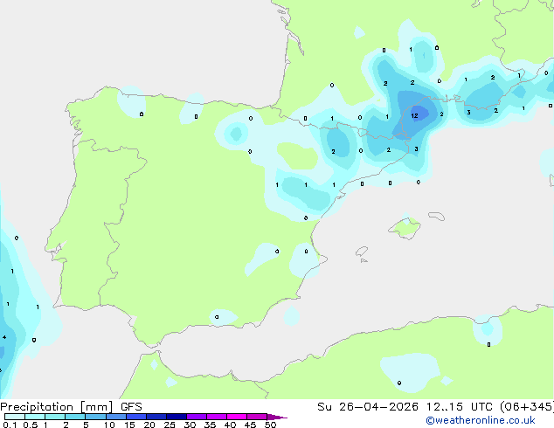Viewport: 554px width, 428px height.
Task: Click the legend swatch between 20 and 25
Action: pyautogui.click(x=156, y=417)
